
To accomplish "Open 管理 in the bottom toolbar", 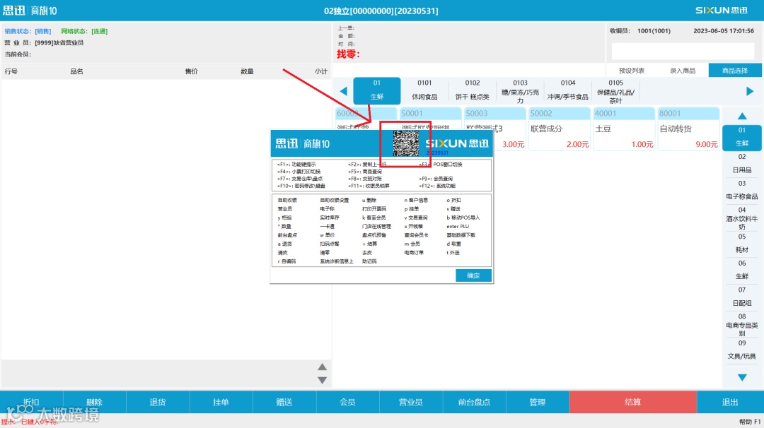I will pos(538,403).
